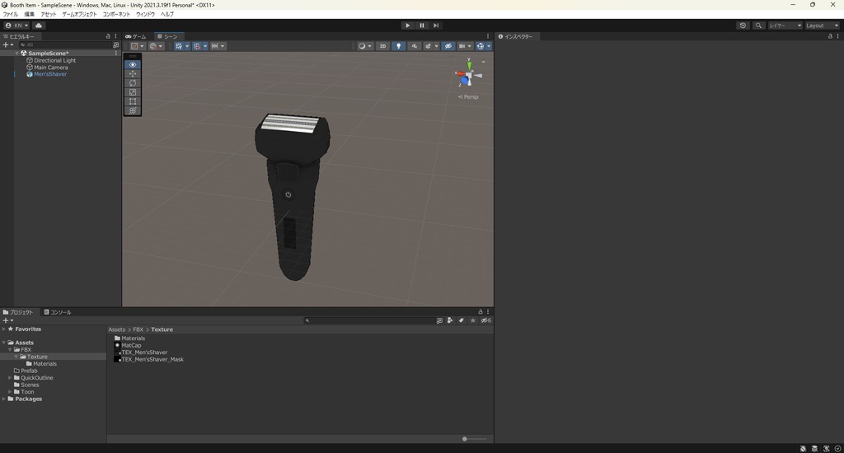Select the View (eye) tool in scene overlay

133,64
